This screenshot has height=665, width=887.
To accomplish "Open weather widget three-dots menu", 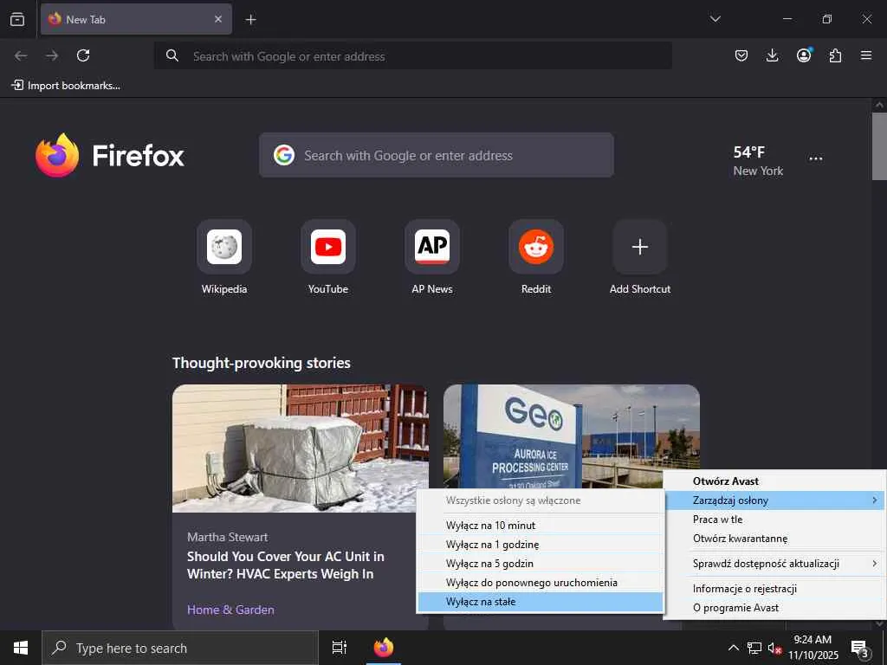I will 816,158.
